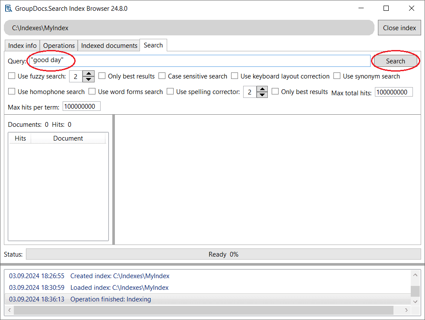425x320 pixels.
Task: Click the log horizontal scroll left arrow
Action: pyautogui.click(x=10, y=310)
